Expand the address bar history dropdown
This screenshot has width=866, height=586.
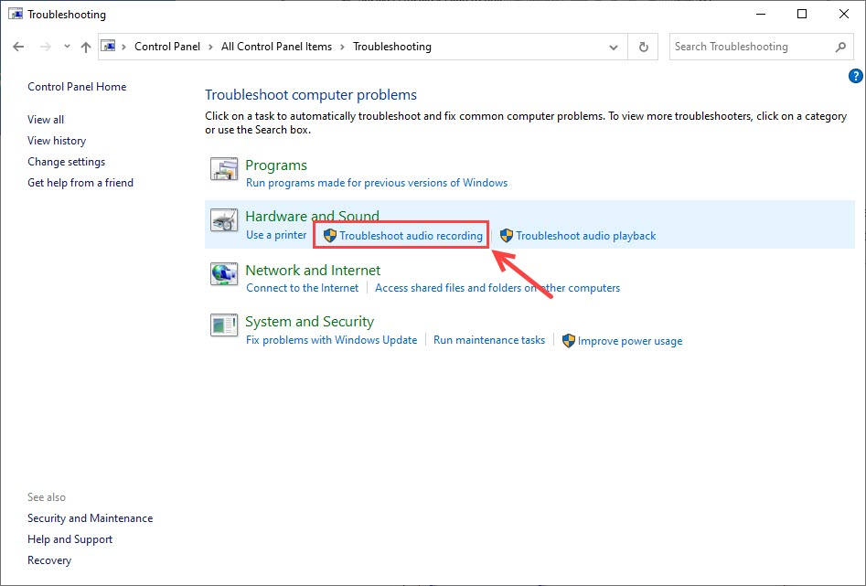614,47
